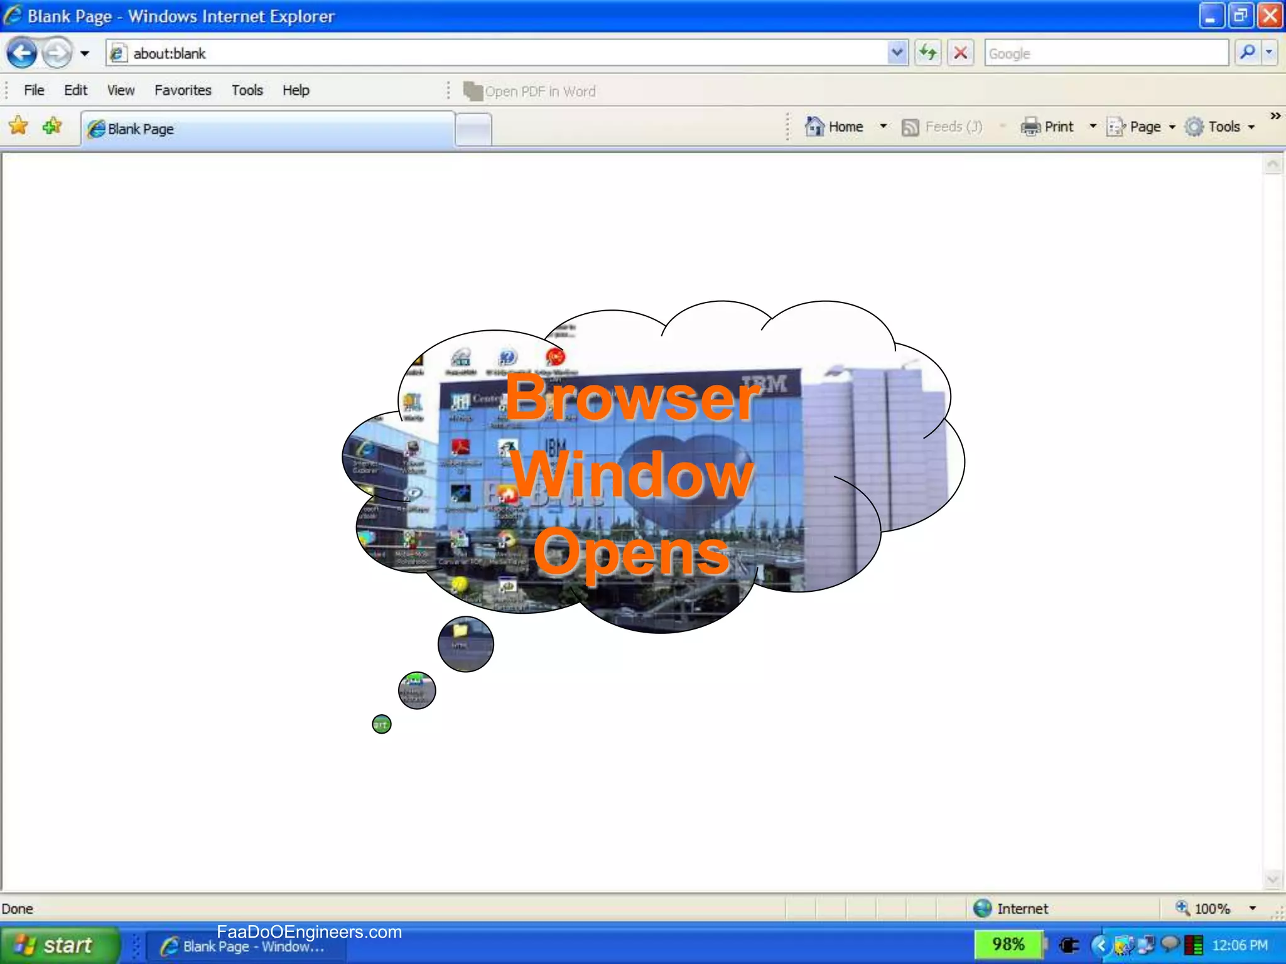This screenshot has width=1286, height=964.
Task: Open the File menu
Action: tap(34, 90)
